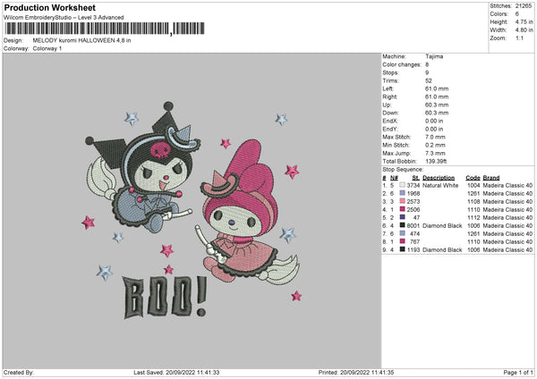
Task: Click the Natural White color swatch in row 1
Action: tap(403, 185)
